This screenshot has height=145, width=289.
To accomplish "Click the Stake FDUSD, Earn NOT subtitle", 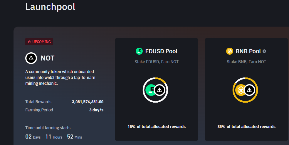I will point(157,62).
